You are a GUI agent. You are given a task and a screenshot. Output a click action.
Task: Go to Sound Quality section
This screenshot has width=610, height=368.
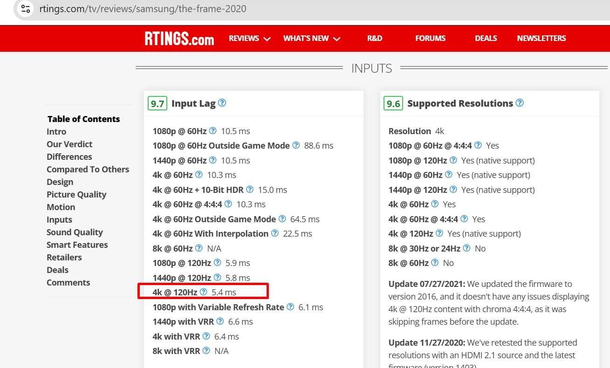(75, 232)
